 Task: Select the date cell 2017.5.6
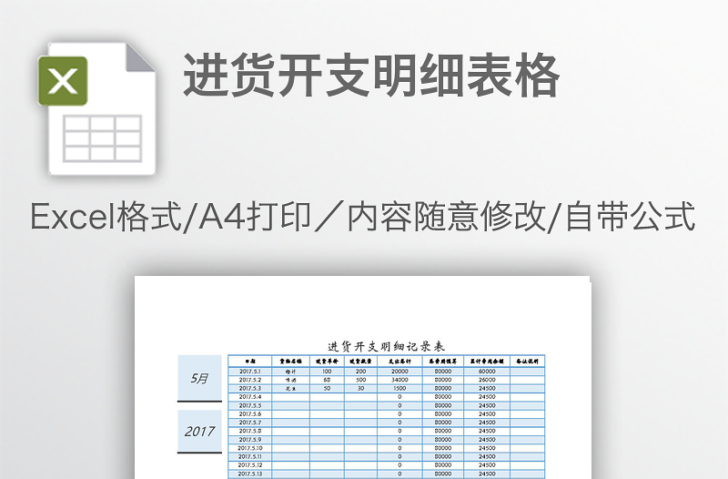[x=249, y=414]
